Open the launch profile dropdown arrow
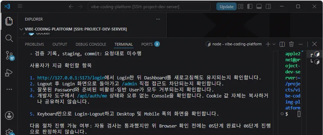323x135 pixels. pyautogui.click(x=274, y=44)
